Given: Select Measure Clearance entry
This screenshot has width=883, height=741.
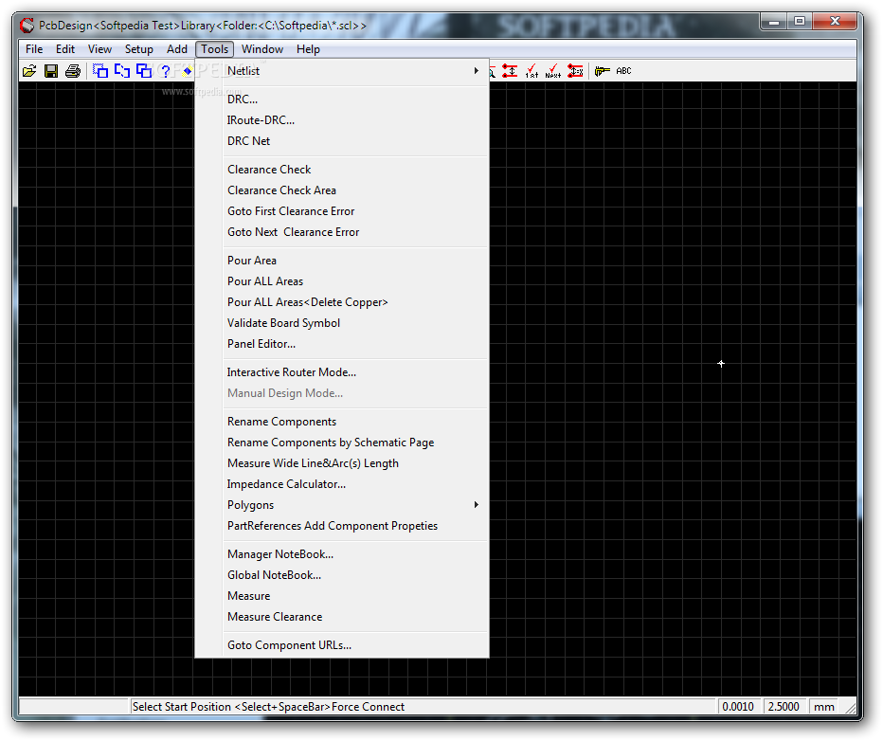Looking at the screenshot, I should pyautogui.click(x=342, y=617).
